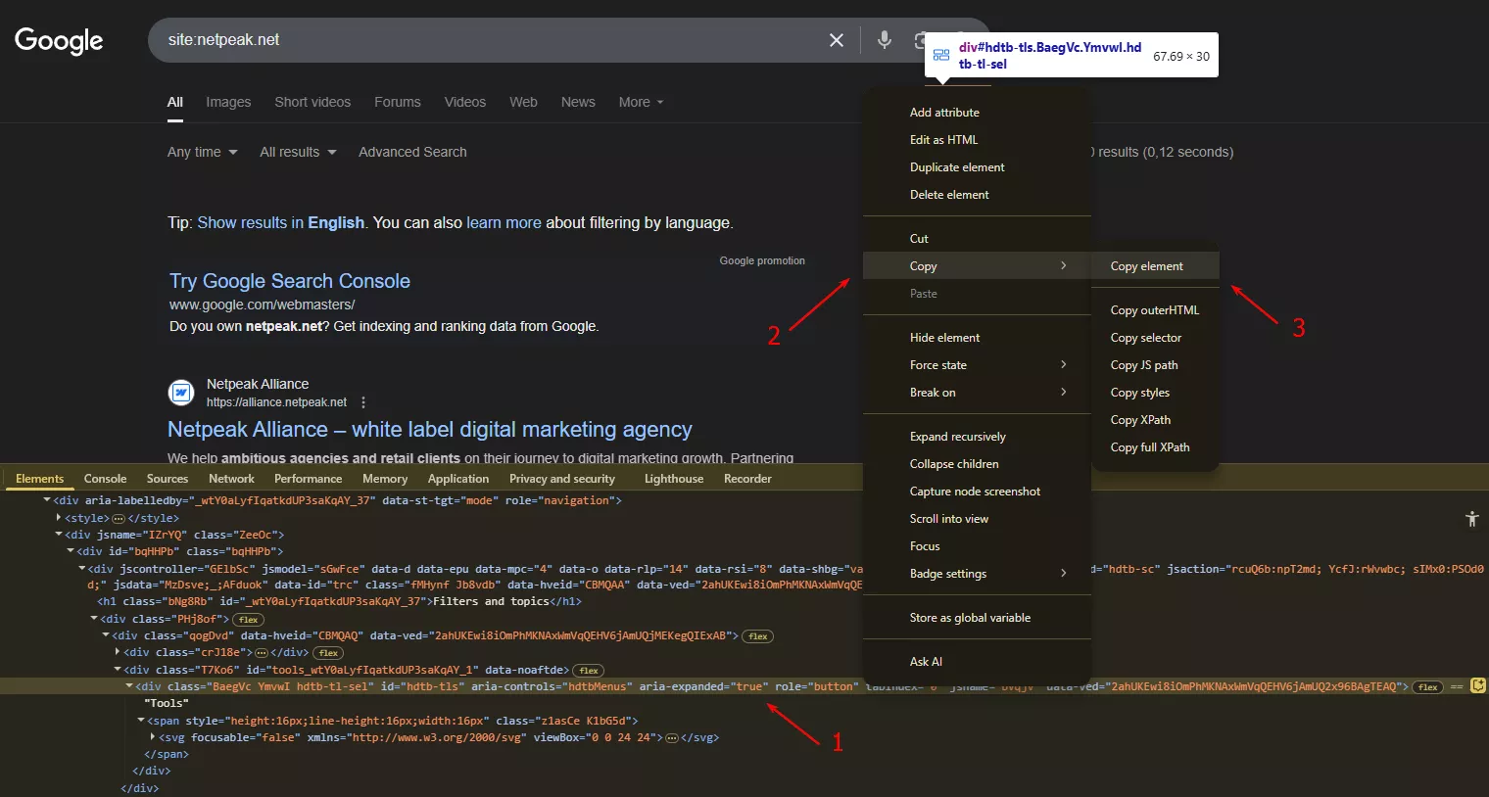Image resolution: width=1489 pixels, height=797 pixels.
Task: Open the More dropdown in search tabs
Action: (641, 102)
